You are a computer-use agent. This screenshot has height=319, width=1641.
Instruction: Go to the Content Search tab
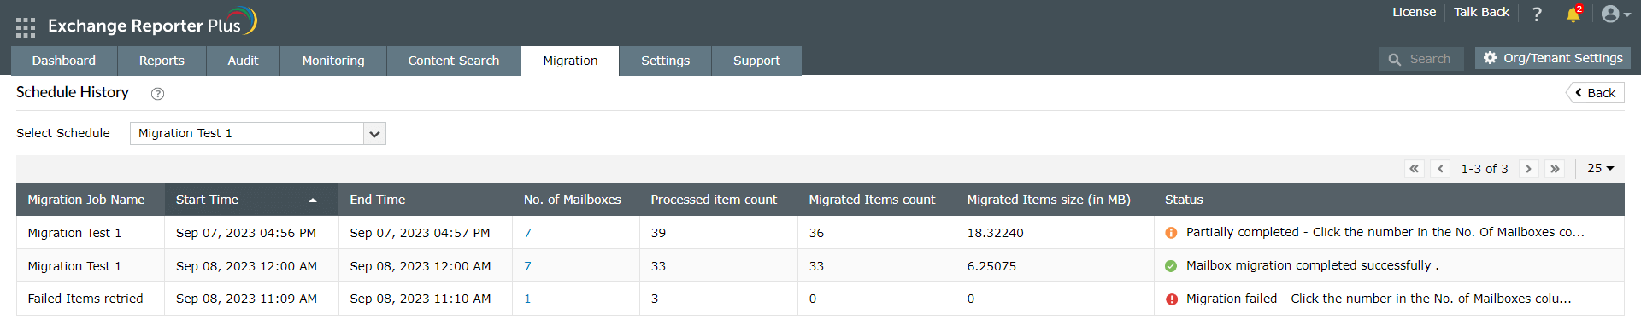pos(454,61)
